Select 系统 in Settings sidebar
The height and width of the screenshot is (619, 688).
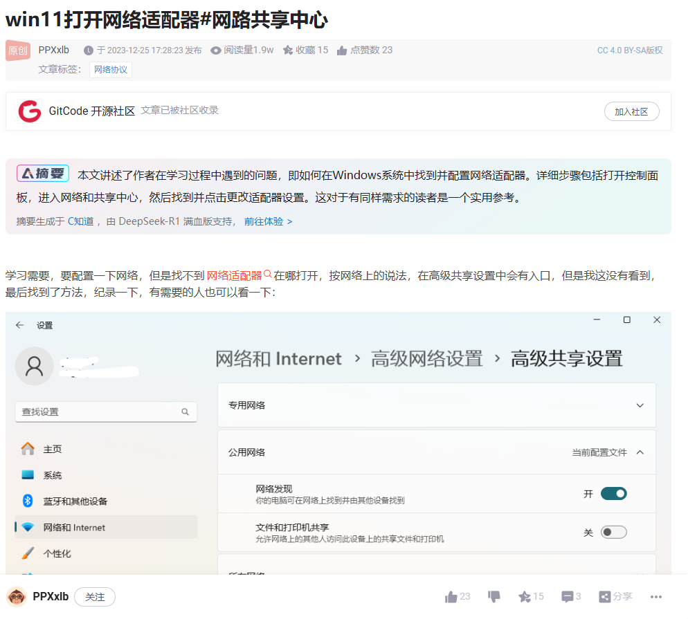click(x=106, y=475)
